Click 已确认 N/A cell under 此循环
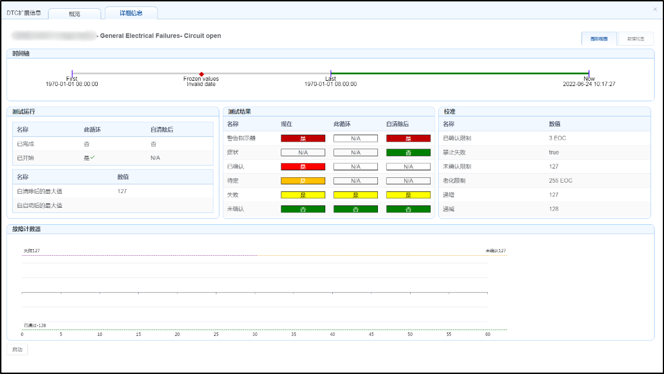Image resolution: width=664 pixels, height=374 pixels. (356, 166)
